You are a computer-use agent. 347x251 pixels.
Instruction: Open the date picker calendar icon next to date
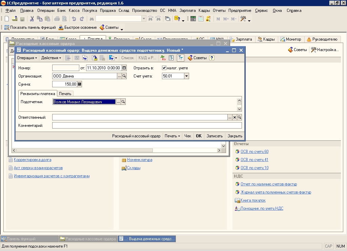point(124,68)
